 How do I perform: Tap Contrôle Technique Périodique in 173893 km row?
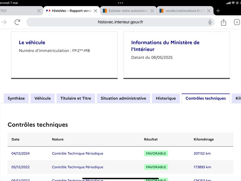pos(77,167)
